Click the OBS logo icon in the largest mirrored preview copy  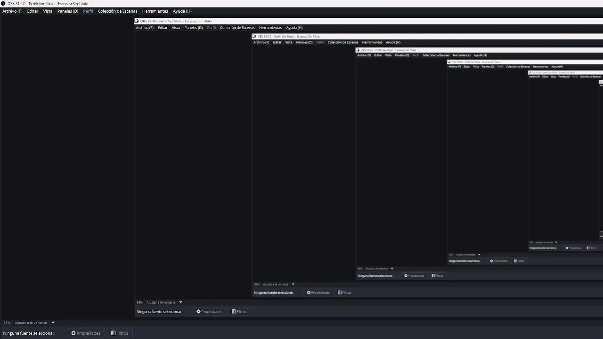point(137,21)
